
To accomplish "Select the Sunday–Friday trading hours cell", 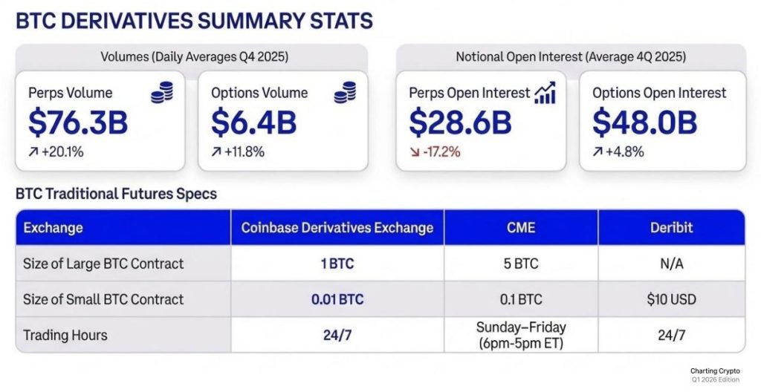I will [520, 335].
